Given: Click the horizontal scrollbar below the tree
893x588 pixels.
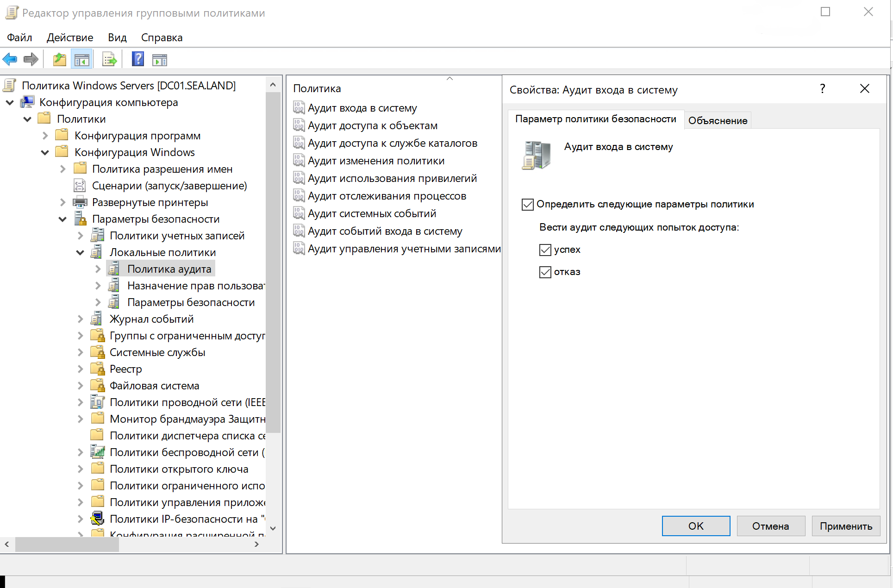Looking at the screenshot, I should click(x=67, y=544).
